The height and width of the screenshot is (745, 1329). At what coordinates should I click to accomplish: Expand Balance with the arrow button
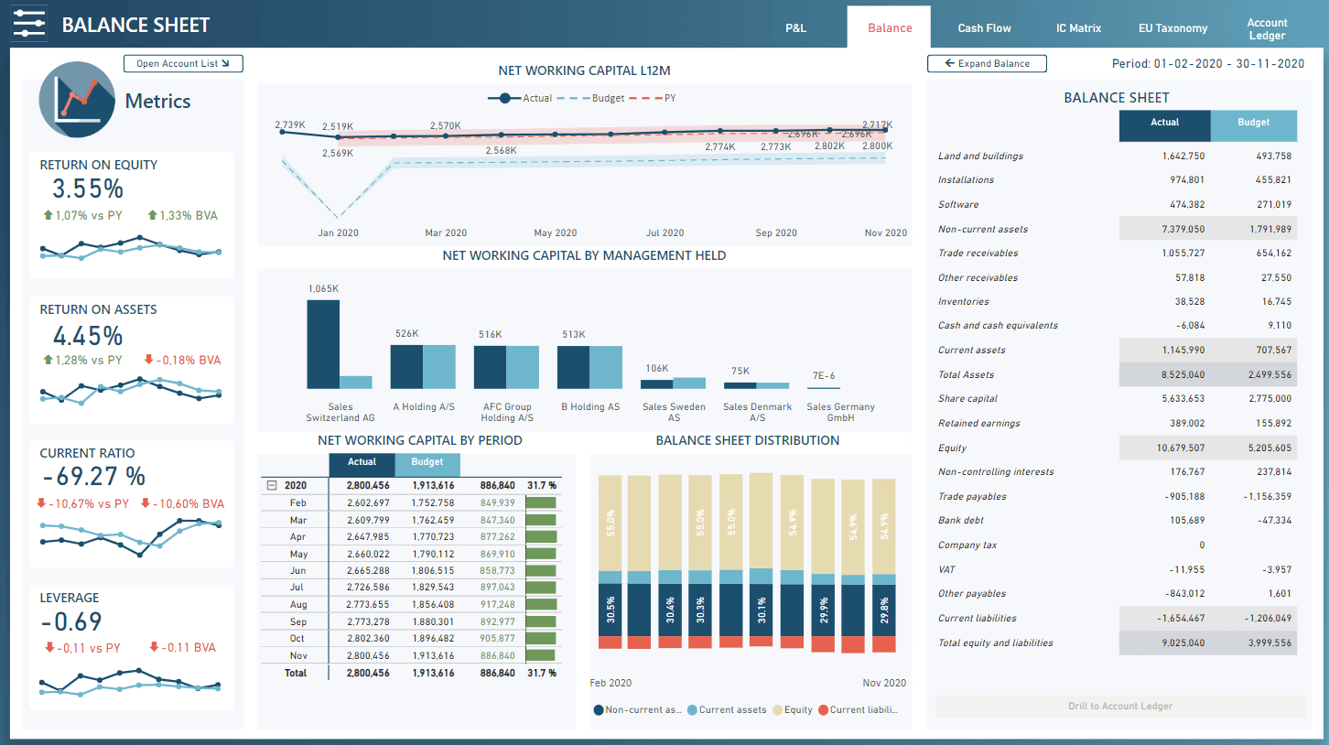(987, 64)
